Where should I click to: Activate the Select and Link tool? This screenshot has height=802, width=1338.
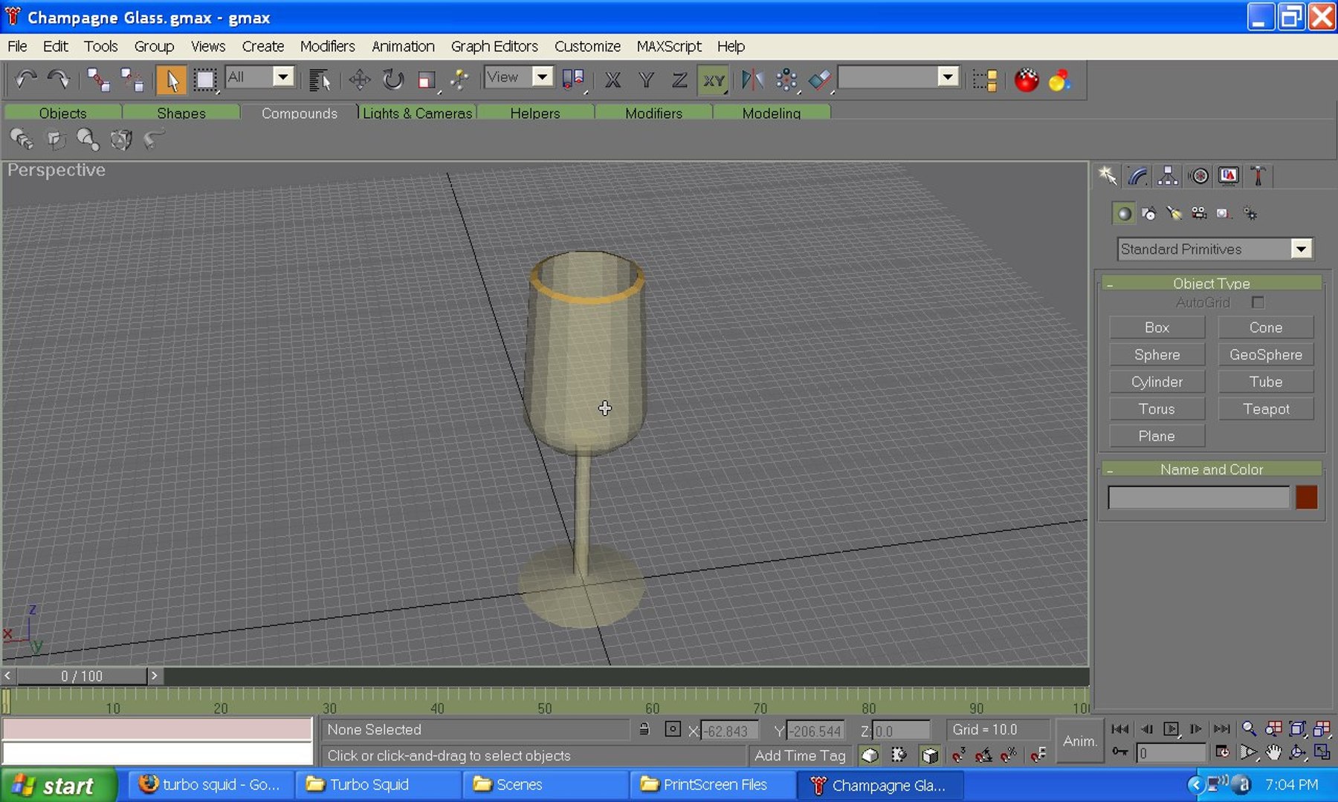click(x=98, y=79)
